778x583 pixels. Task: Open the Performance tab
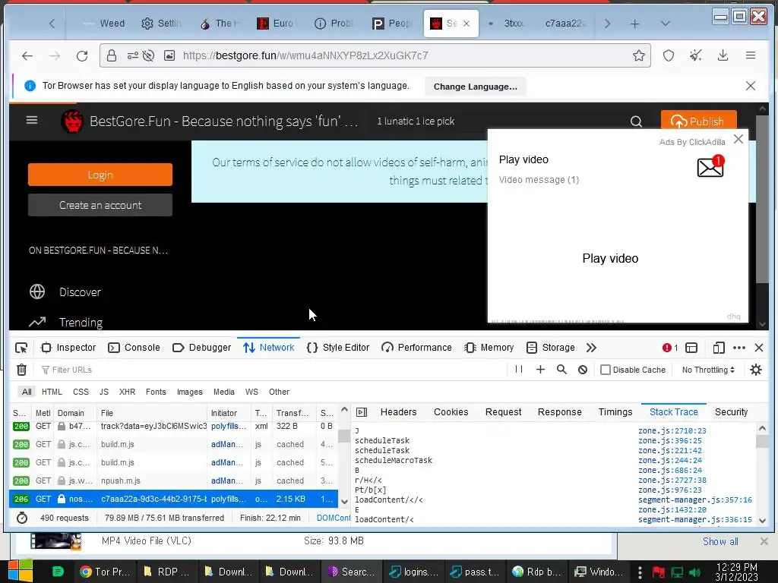pyautogui.click(x=417, y=348)
